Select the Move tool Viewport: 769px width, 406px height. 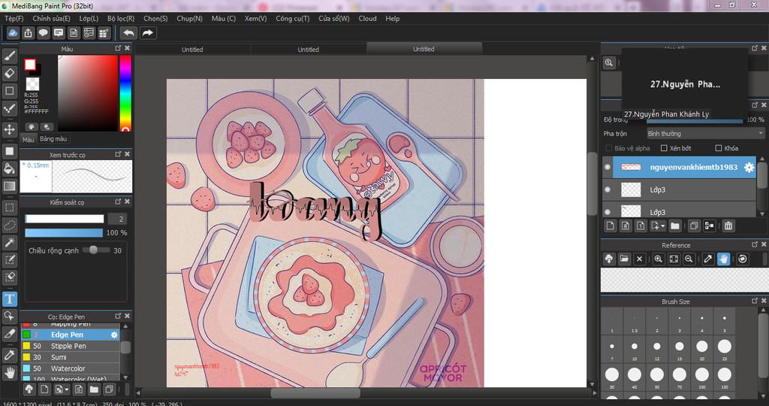pyautogui.click(x=9, y=129)
